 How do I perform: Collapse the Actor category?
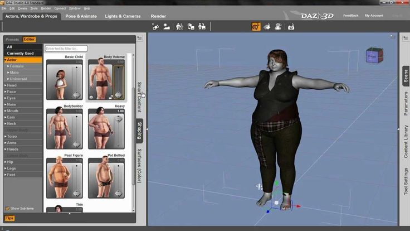click(x=23, y=60)
